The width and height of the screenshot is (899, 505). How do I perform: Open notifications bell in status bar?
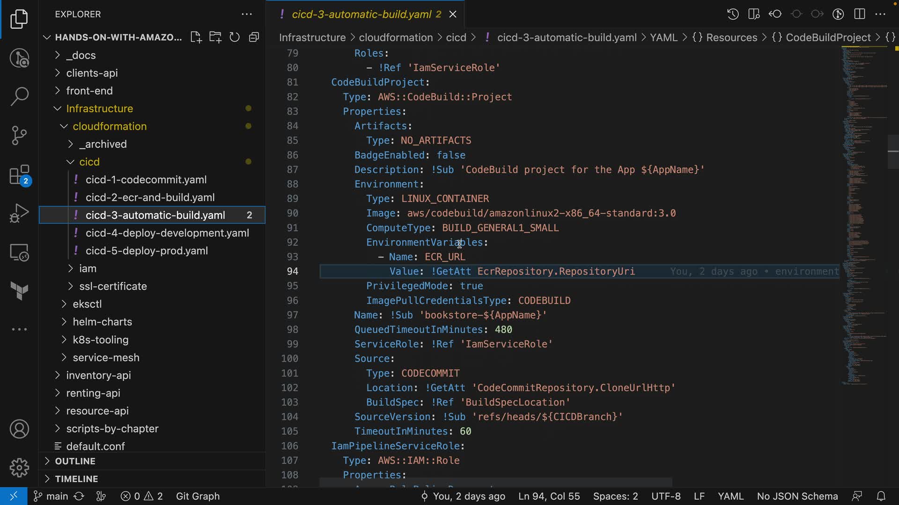(x=881, y=496)
